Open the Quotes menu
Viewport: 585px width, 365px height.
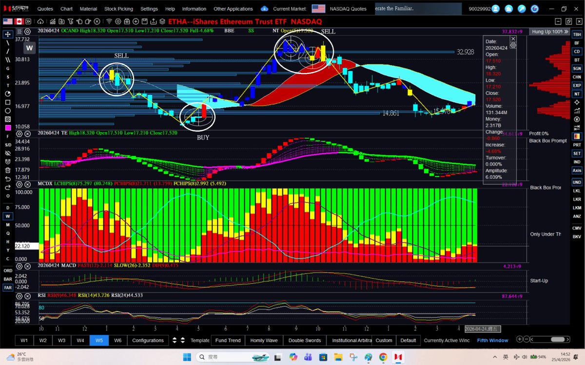click(x=45, y=9)
